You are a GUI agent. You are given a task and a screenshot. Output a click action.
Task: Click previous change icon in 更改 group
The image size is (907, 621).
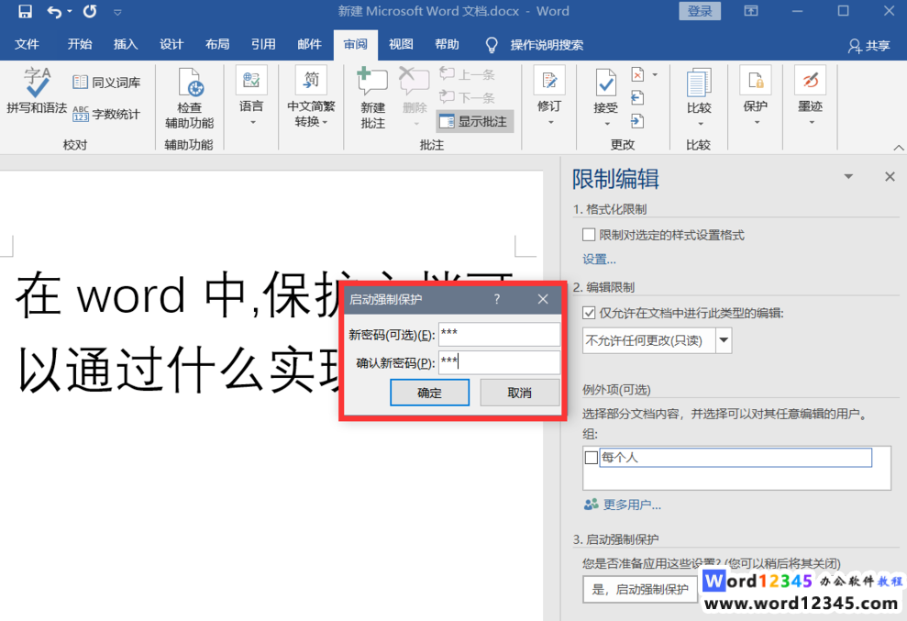[636, 98]
